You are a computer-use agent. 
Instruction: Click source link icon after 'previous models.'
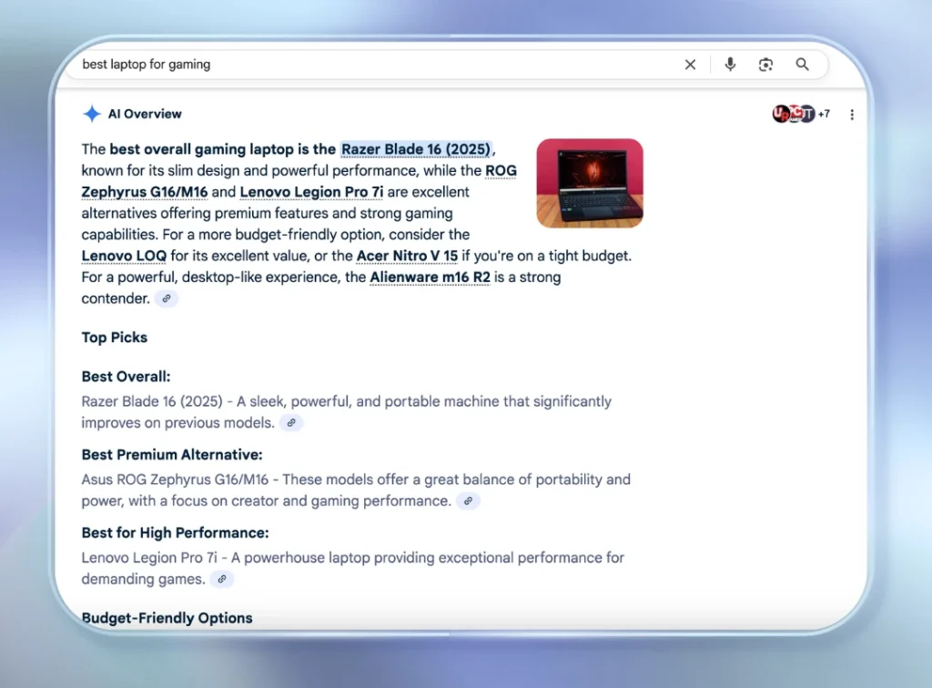(291, 422)
